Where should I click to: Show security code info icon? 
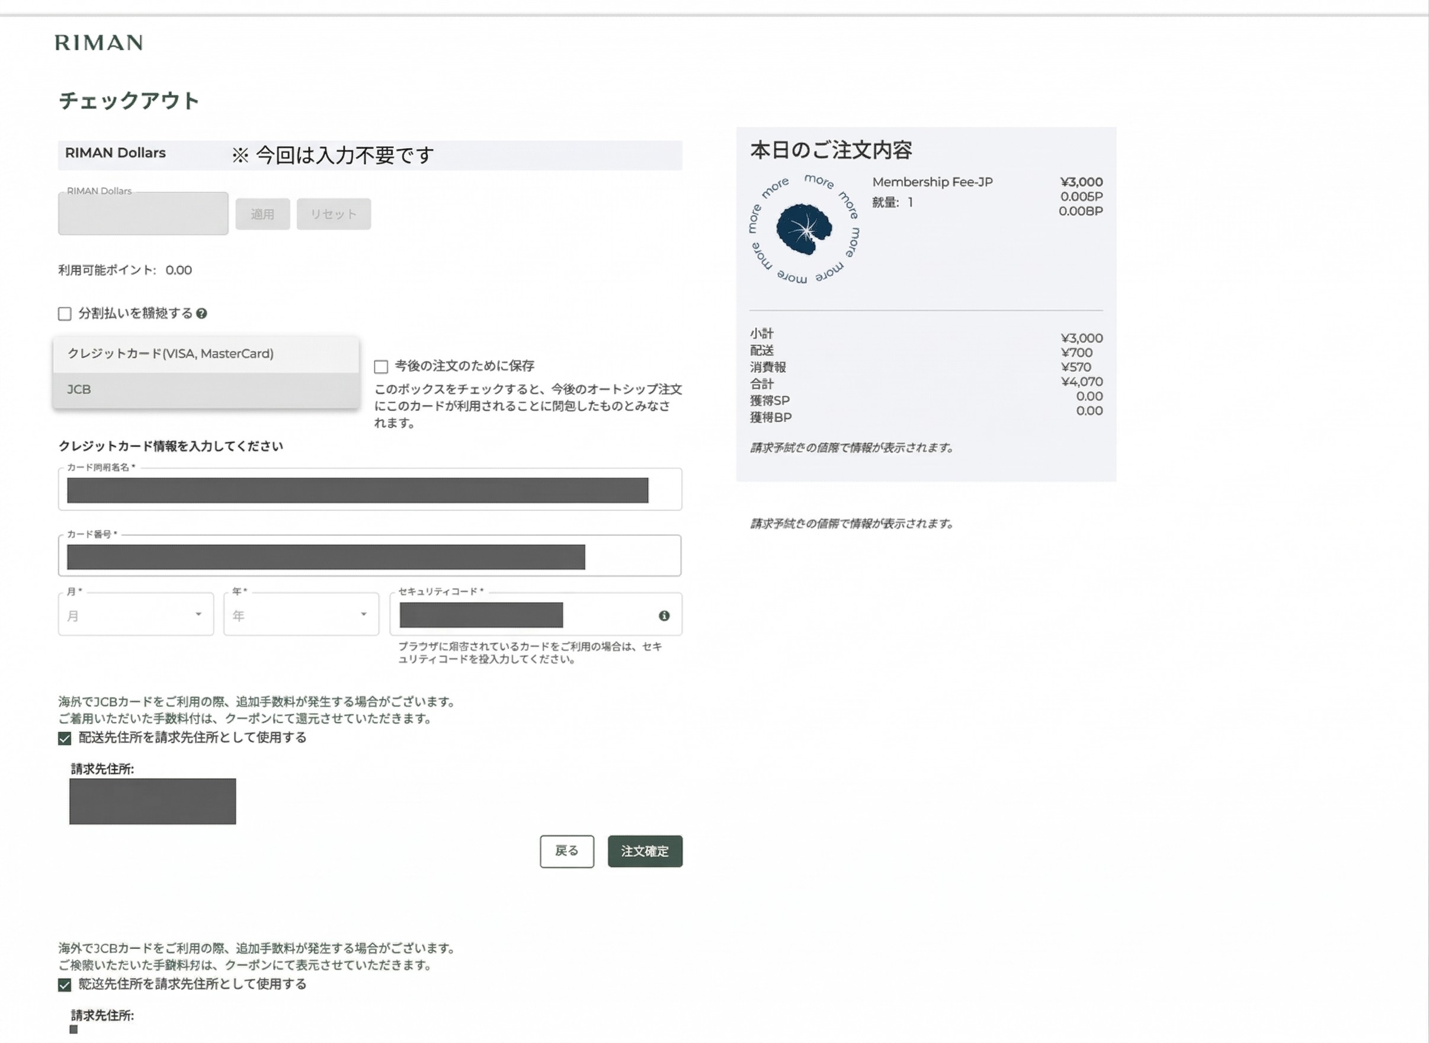point(664,616)
